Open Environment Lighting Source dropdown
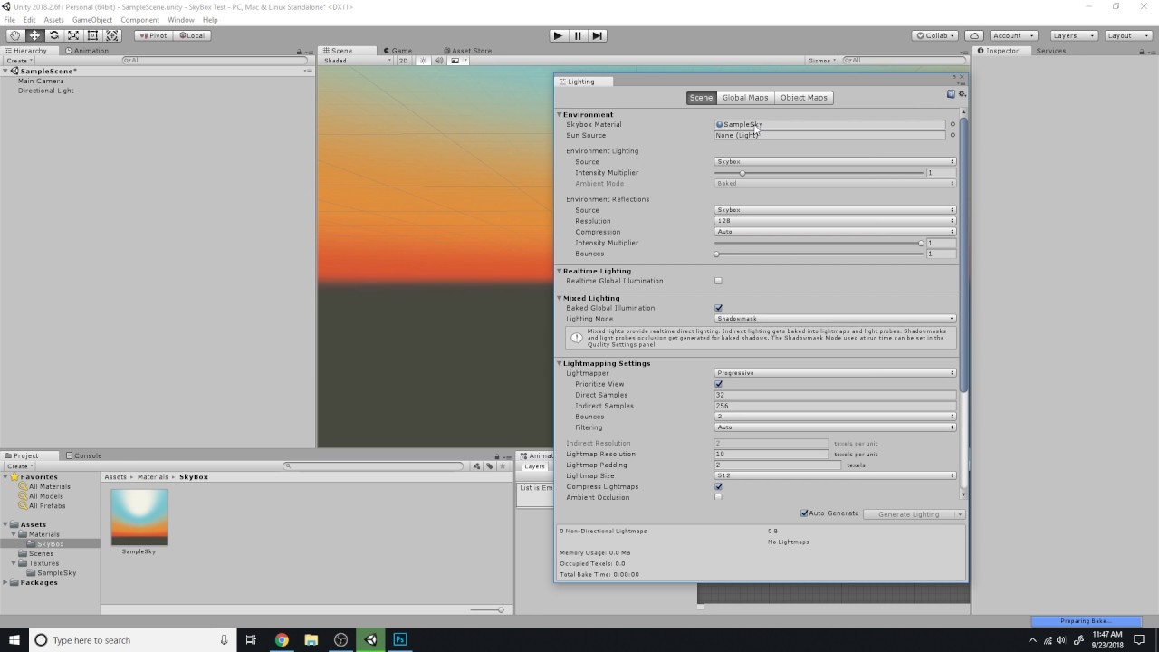The image size is (1159, 652). pos(835,161)
